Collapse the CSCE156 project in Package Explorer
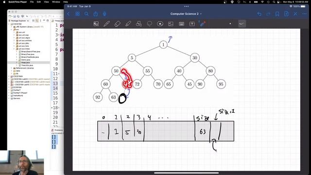 coord(9,24)
